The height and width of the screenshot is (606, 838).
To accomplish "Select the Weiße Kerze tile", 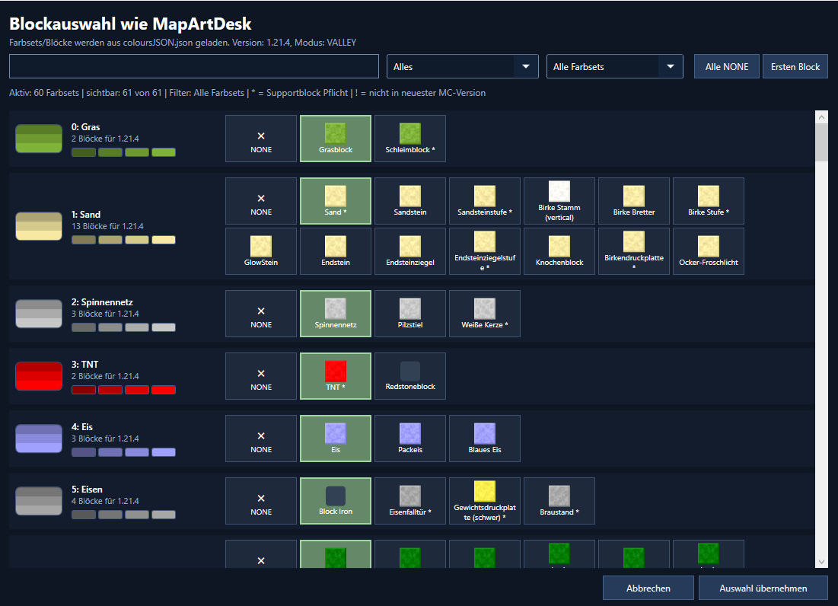I will (x=485, y=314).
